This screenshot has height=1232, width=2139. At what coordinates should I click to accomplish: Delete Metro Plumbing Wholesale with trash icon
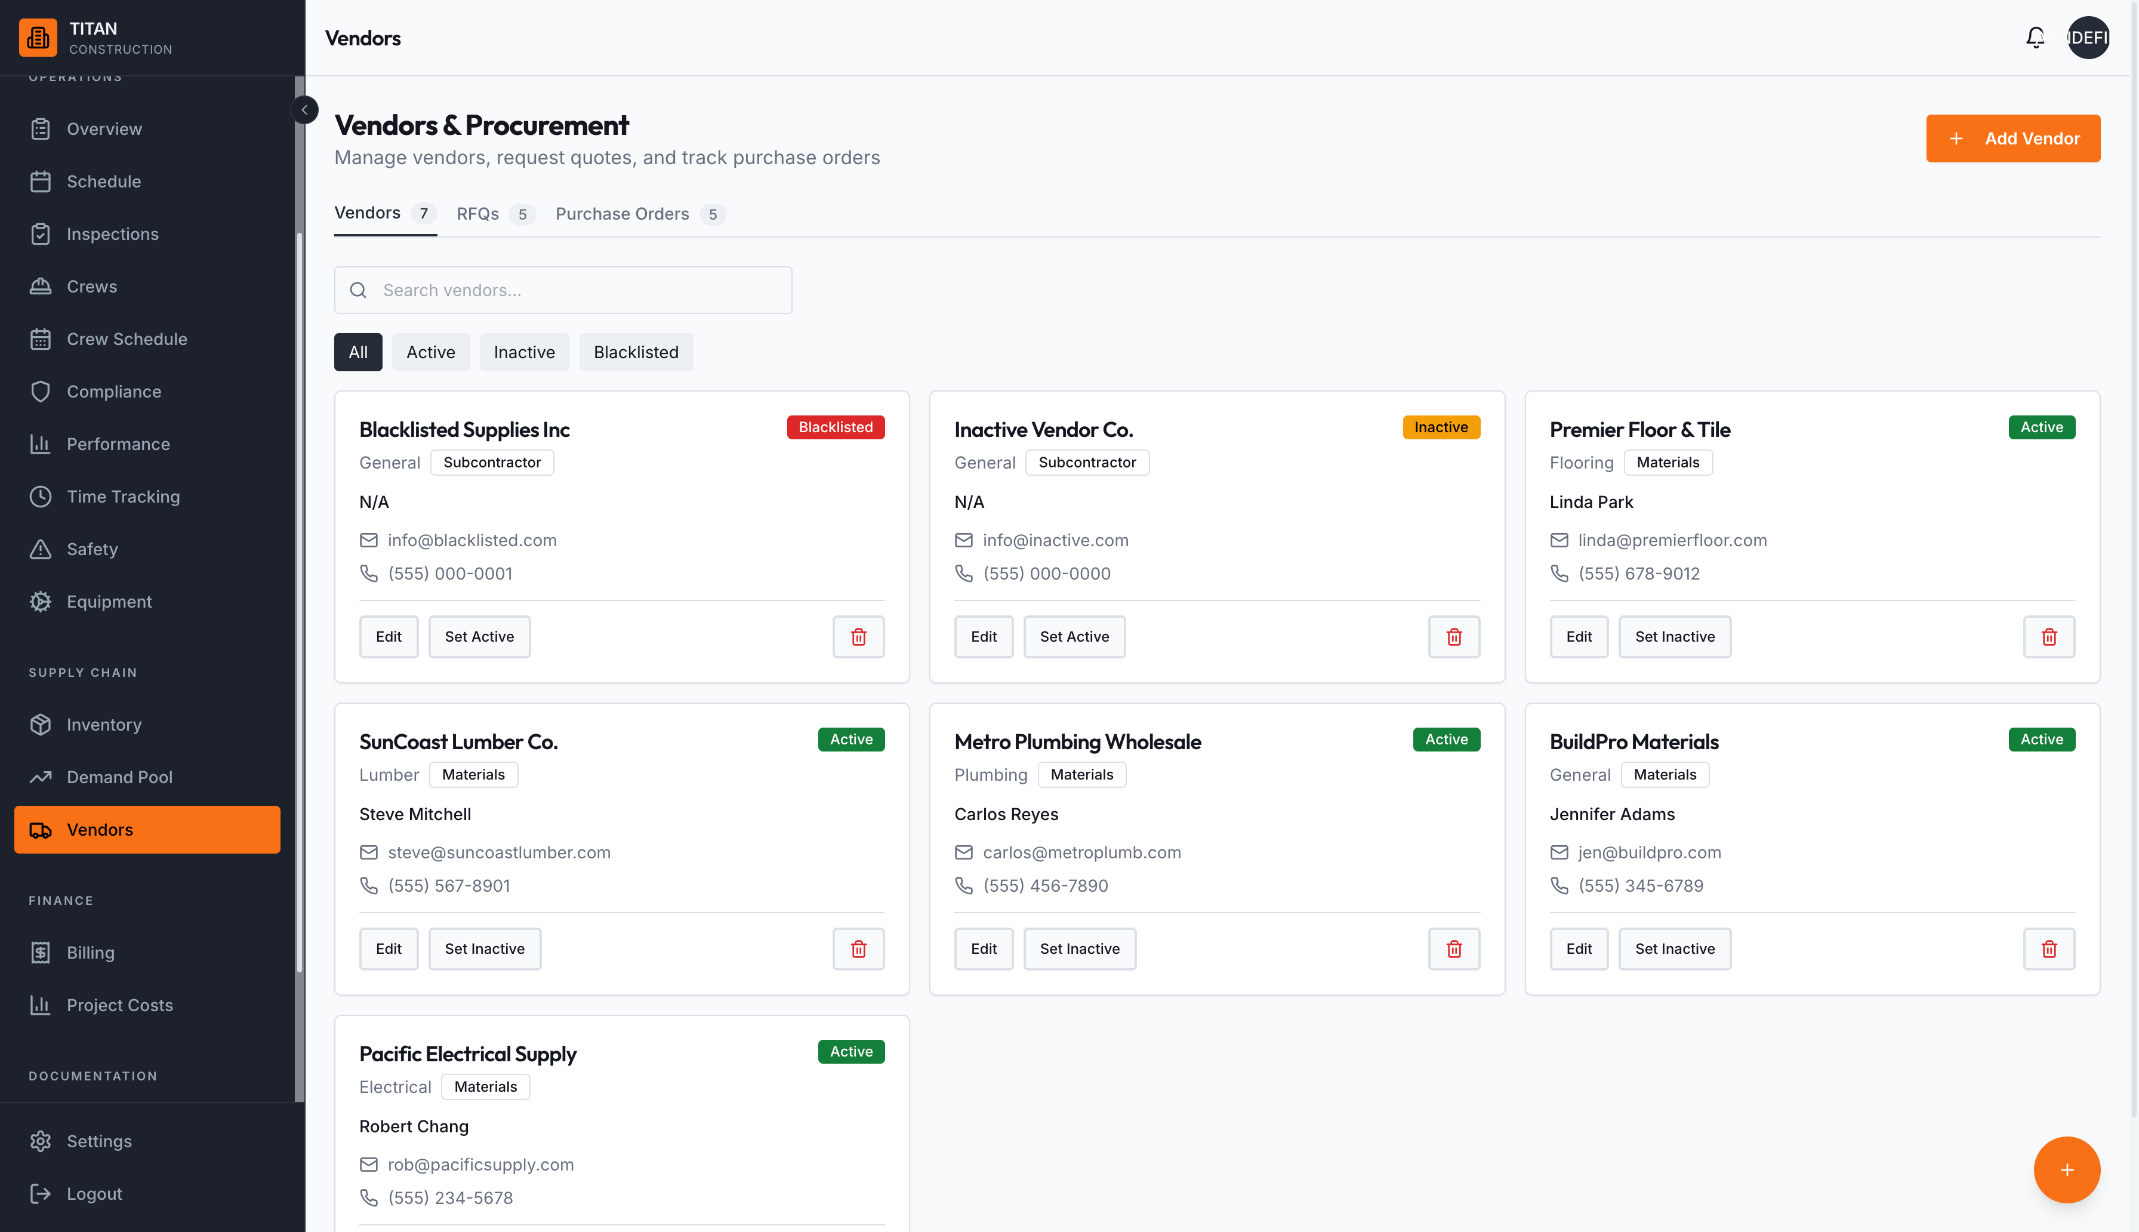[1454, 948]
